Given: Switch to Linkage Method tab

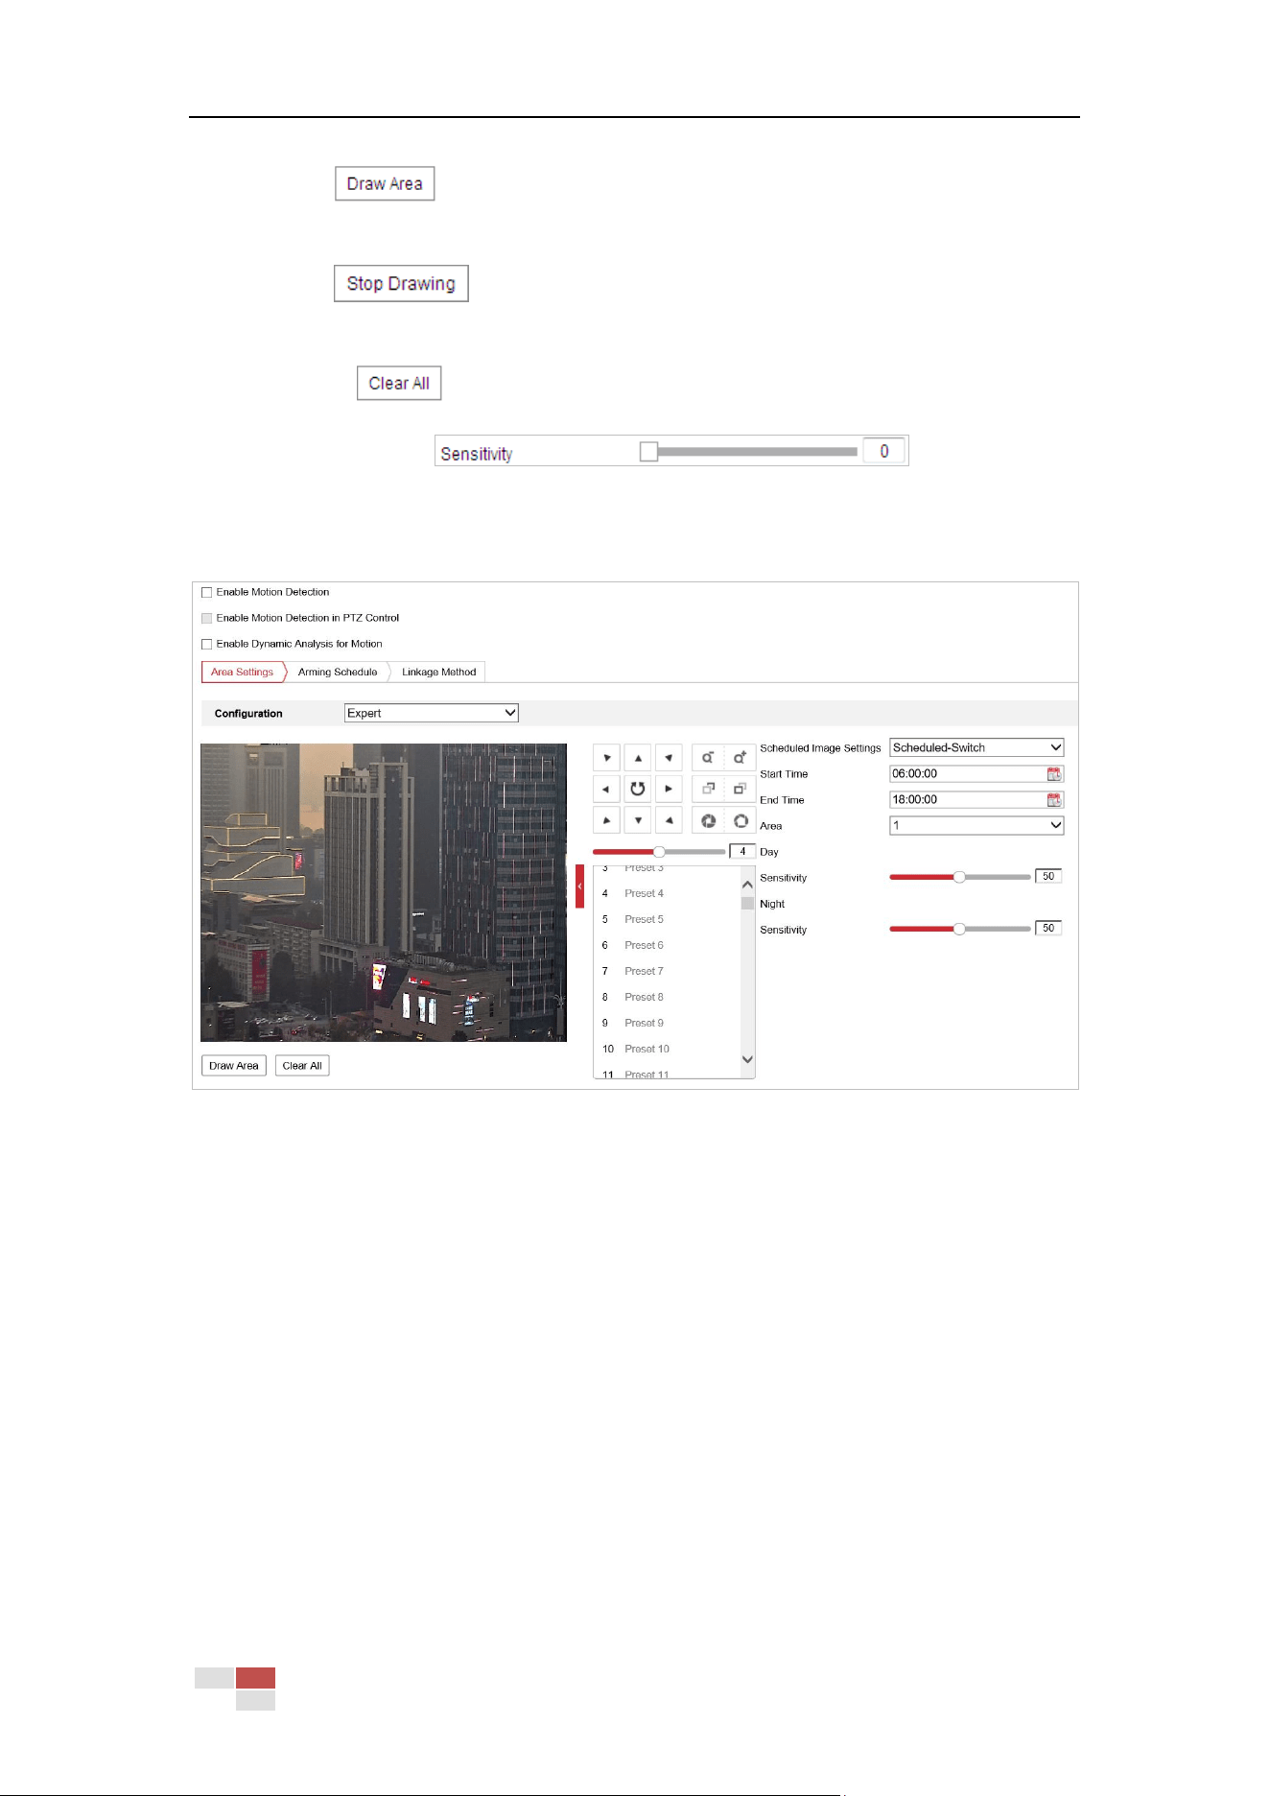Looking at the screenshot, I should pos(438,672).
